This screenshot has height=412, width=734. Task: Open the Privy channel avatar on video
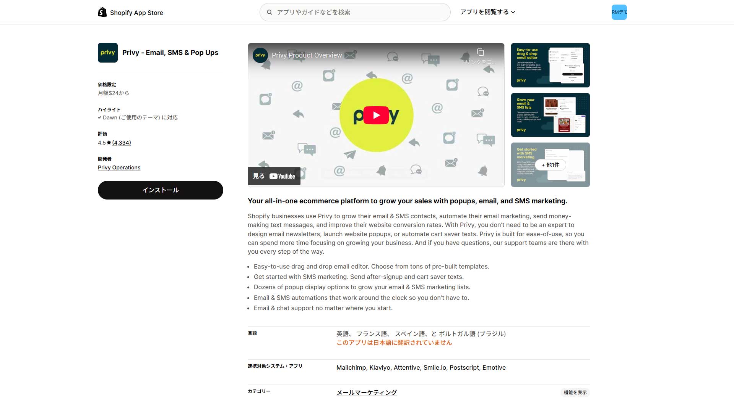tap(260, 55)
